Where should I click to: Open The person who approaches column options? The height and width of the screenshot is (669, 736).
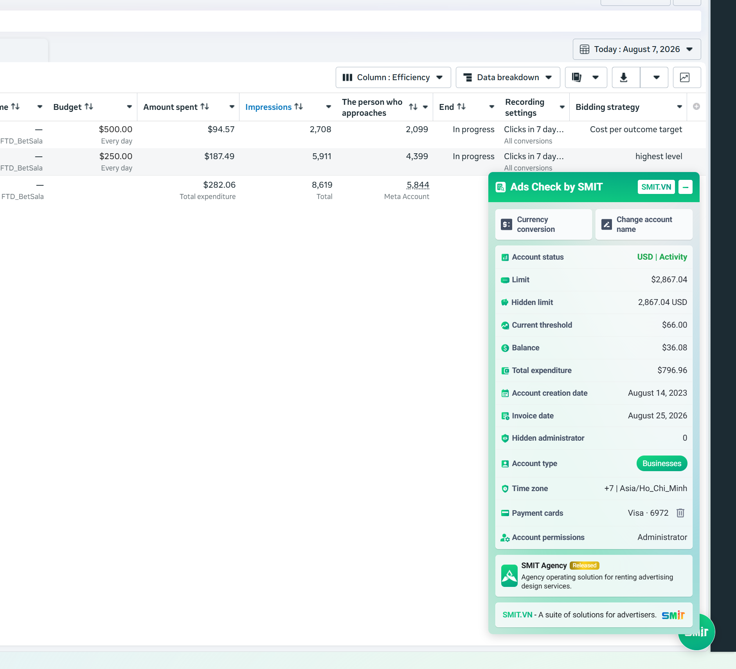[x=425, y=107]
